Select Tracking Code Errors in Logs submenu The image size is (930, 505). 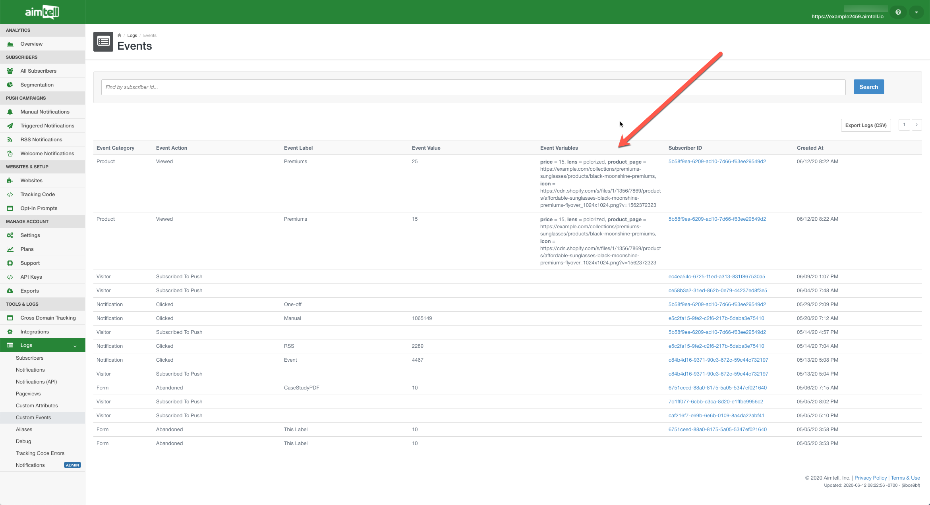click(40, 453)
